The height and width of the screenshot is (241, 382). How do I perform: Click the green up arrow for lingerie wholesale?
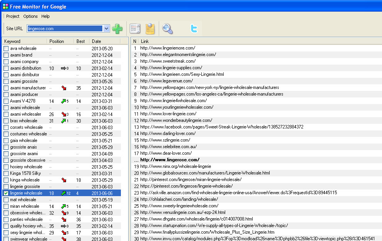[x=63, y=193]
